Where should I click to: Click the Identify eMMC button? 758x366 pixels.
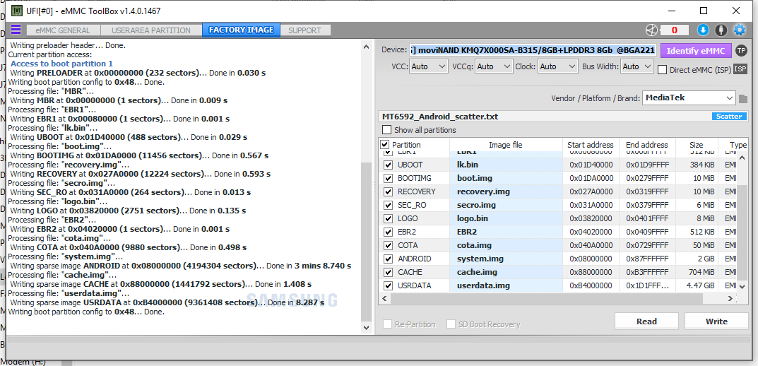(x=696, y=50)
